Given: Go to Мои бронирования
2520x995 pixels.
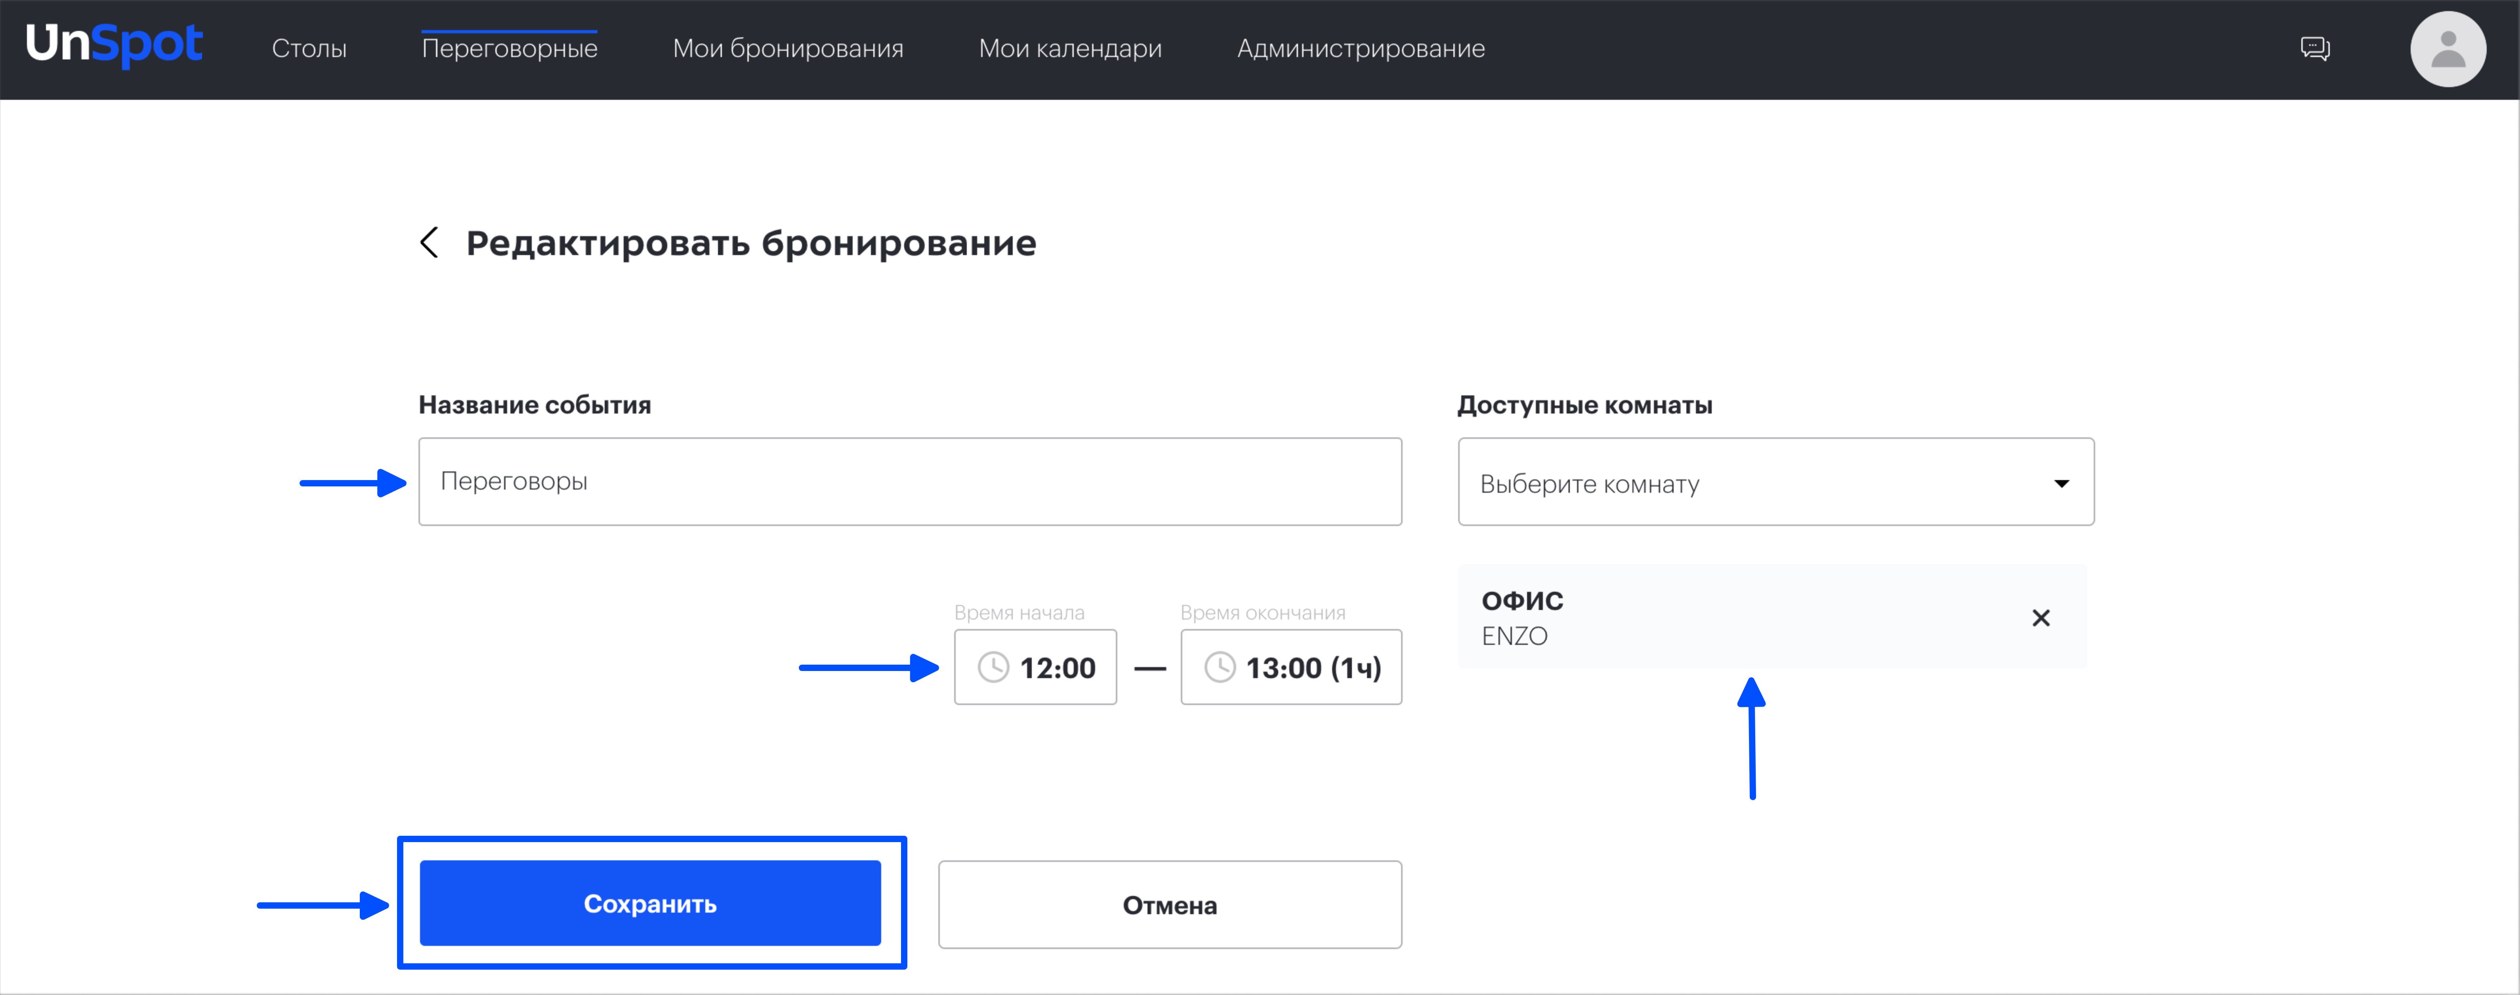Looking at the screenshot, I should pyautogui.click(x=788, y=49).
